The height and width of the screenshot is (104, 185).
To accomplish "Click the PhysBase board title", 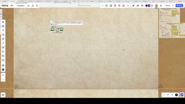I will (21, 5).
